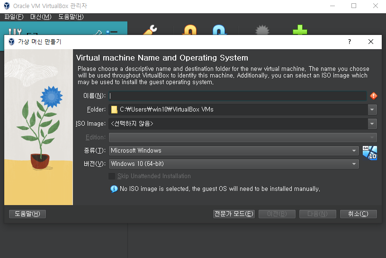Click the ? help icon in dialog title

350,42
